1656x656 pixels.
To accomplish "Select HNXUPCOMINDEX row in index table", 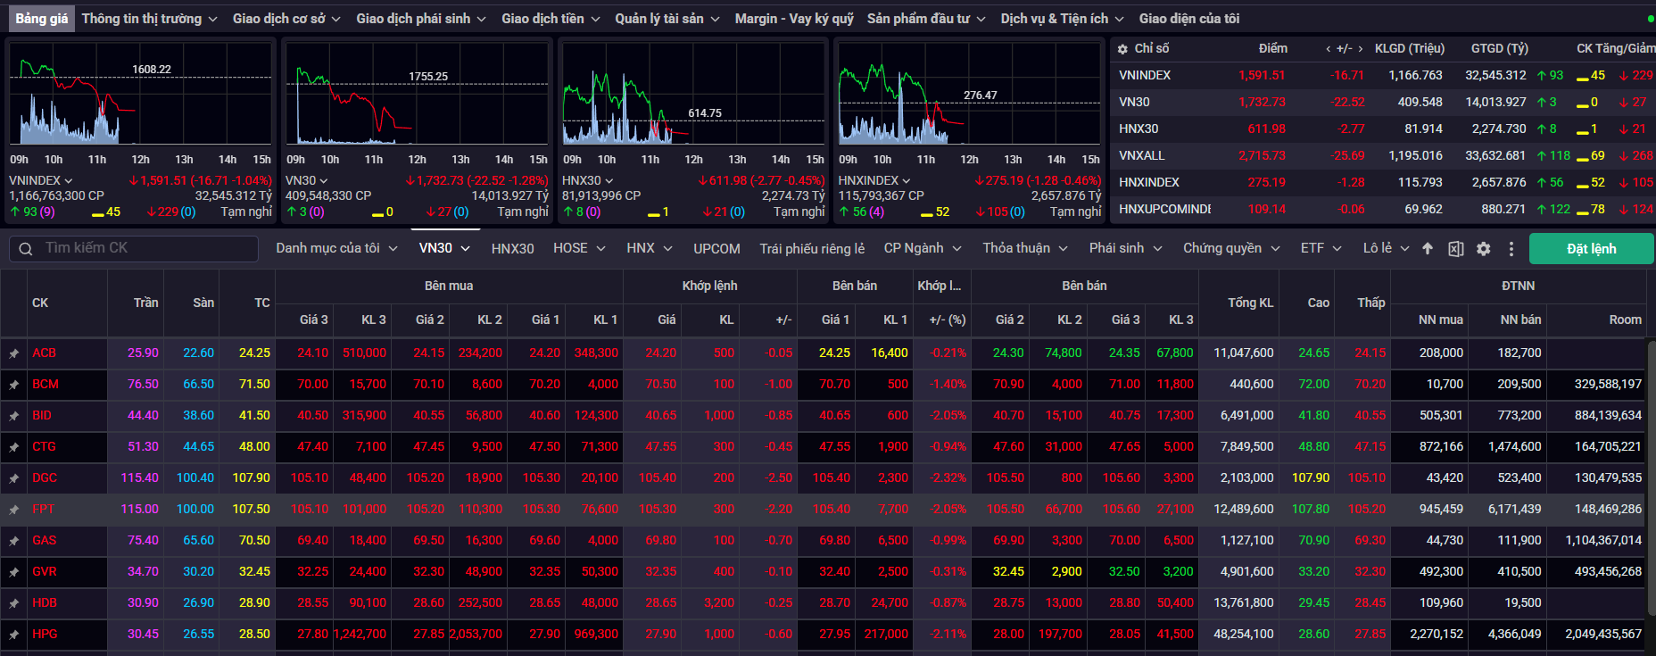I will pos(1382,210).
